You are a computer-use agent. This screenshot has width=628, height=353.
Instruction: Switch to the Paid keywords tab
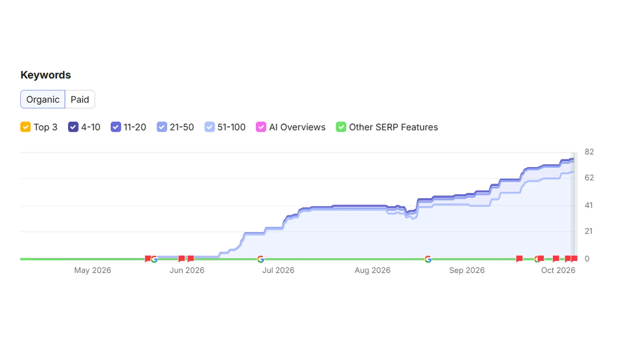point(80,100)
